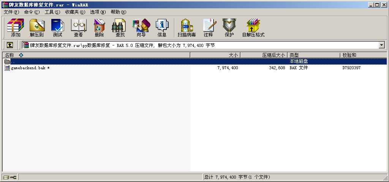
Task: Sort by 类型 column header
Action: (x=313, y=55)
